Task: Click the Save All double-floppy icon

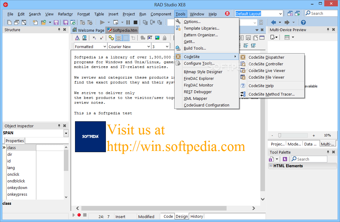Action: click(x=65, y=22)
